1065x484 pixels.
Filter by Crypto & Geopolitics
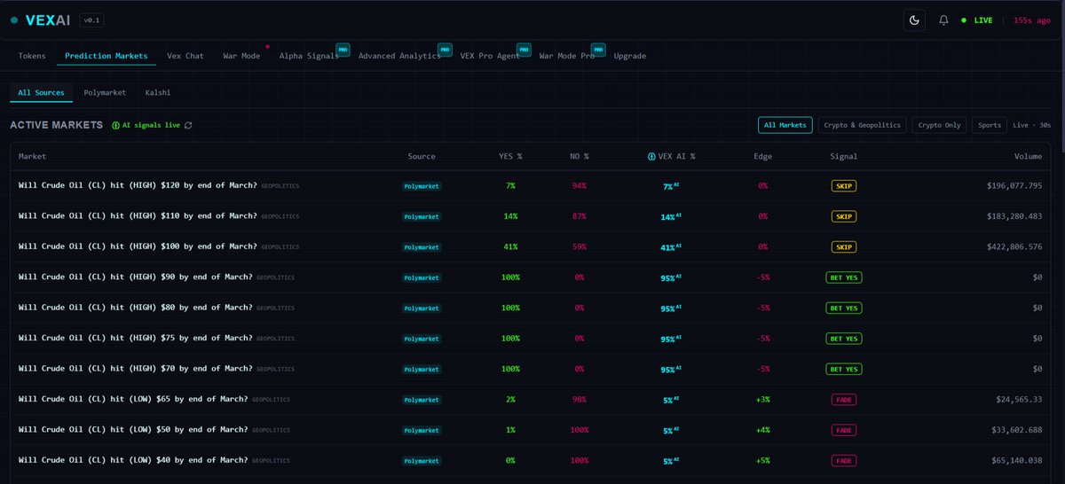click(x=863, y=125)
